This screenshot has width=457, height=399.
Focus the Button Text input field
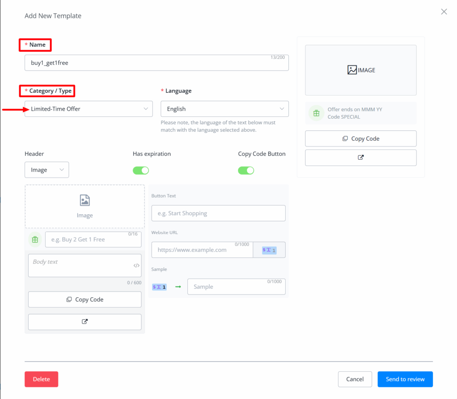(x=218, y=213)
